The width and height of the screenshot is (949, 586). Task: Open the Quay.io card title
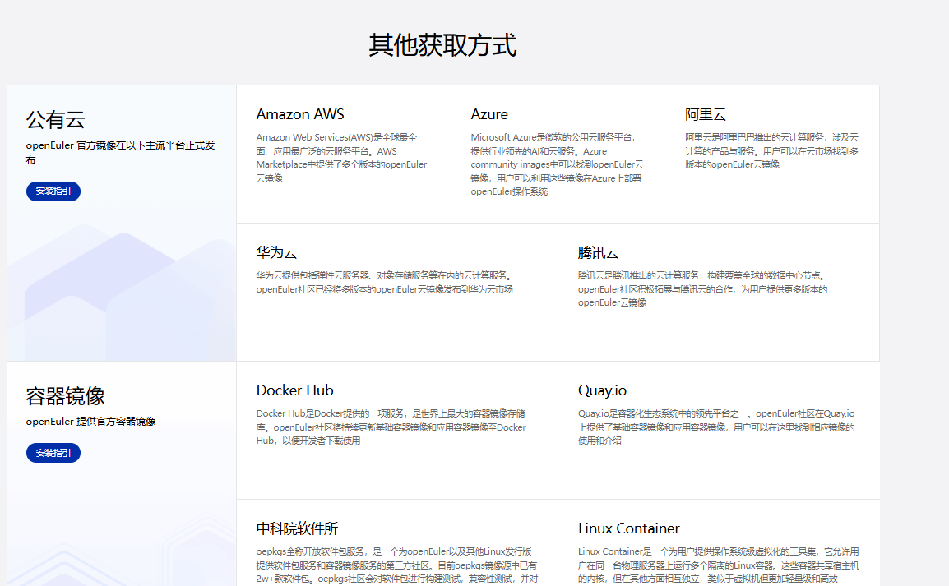click(602, 390)
